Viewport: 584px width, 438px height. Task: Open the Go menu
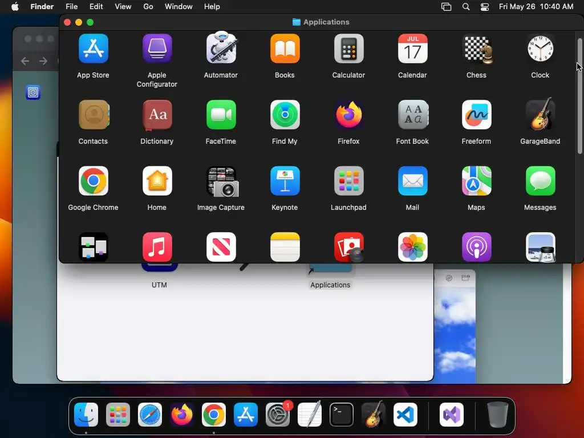(x=148, y=7)
